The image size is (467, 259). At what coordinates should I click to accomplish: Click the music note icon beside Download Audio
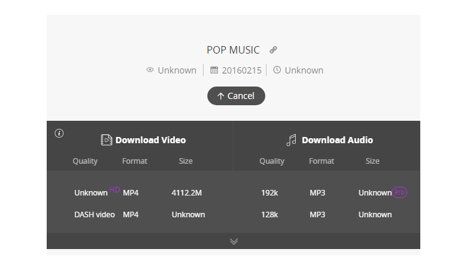[291, 140]
